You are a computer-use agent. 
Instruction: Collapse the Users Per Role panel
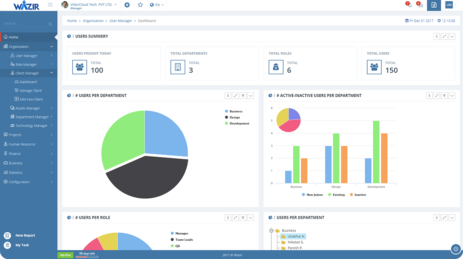(x=251, y=218)
